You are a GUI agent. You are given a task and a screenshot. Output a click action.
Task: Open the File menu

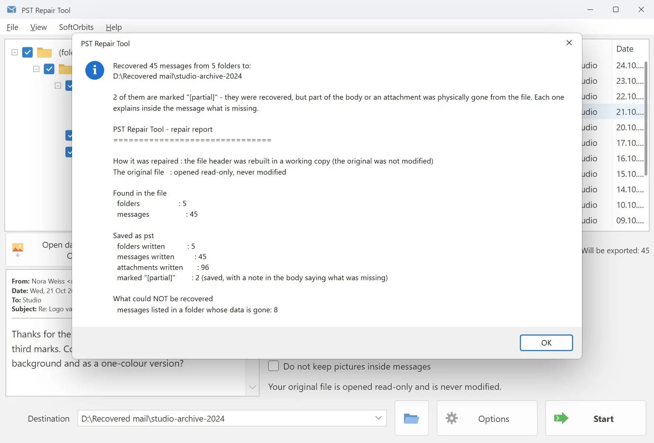pyautogui.click(x=12, y=27)
